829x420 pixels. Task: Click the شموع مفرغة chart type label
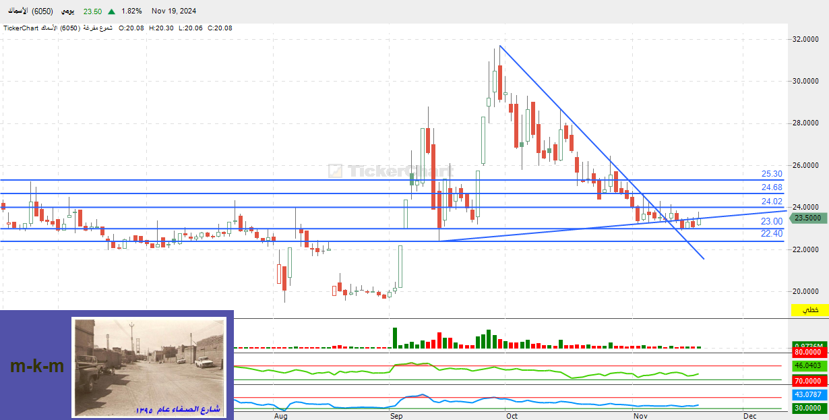(96, 28)
